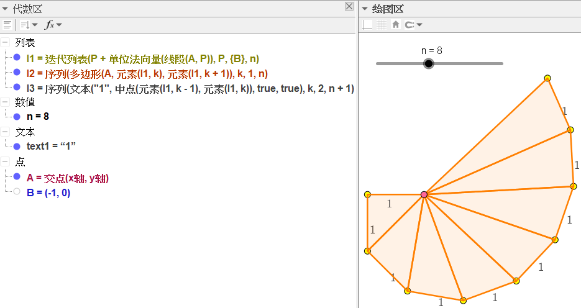
Task: Select the n = 8 value row
Action: click(38, 117)
